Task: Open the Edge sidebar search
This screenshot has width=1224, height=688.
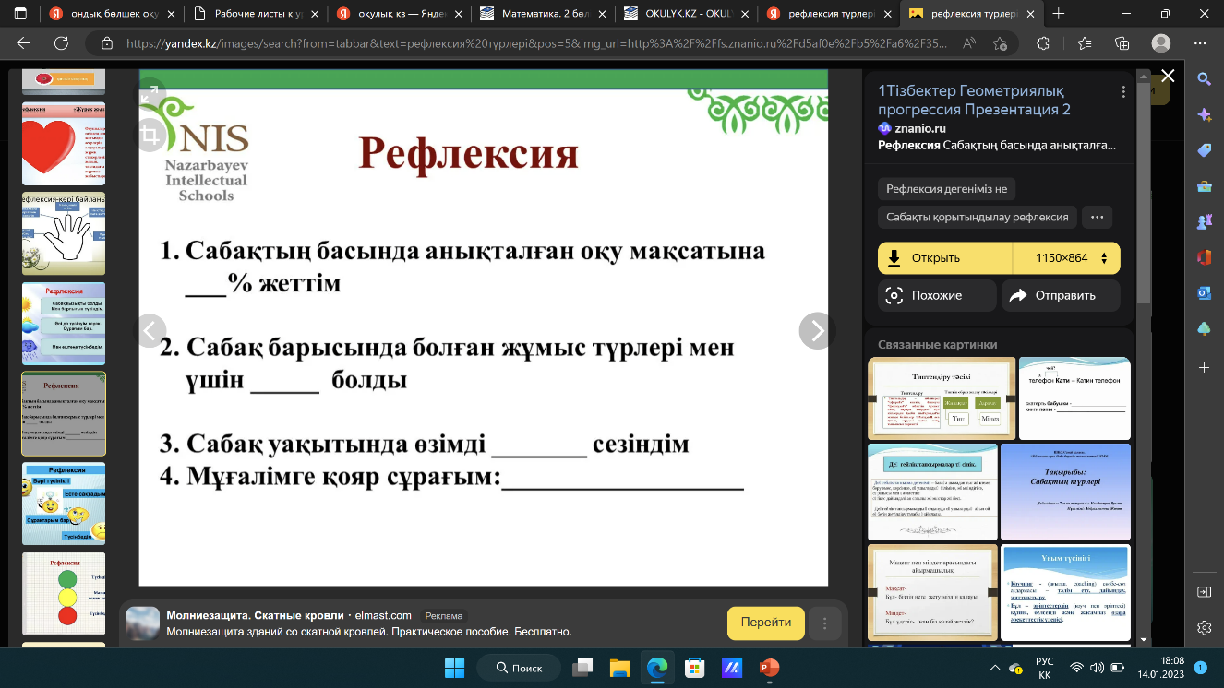Action: (x=1204, y=79)
